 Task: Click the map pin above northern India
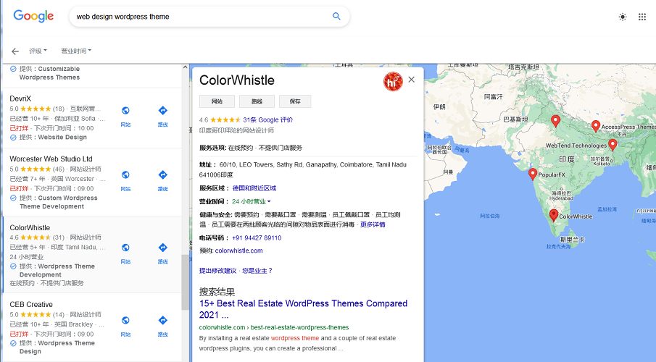pyautogui.click(x=555, y=121)
